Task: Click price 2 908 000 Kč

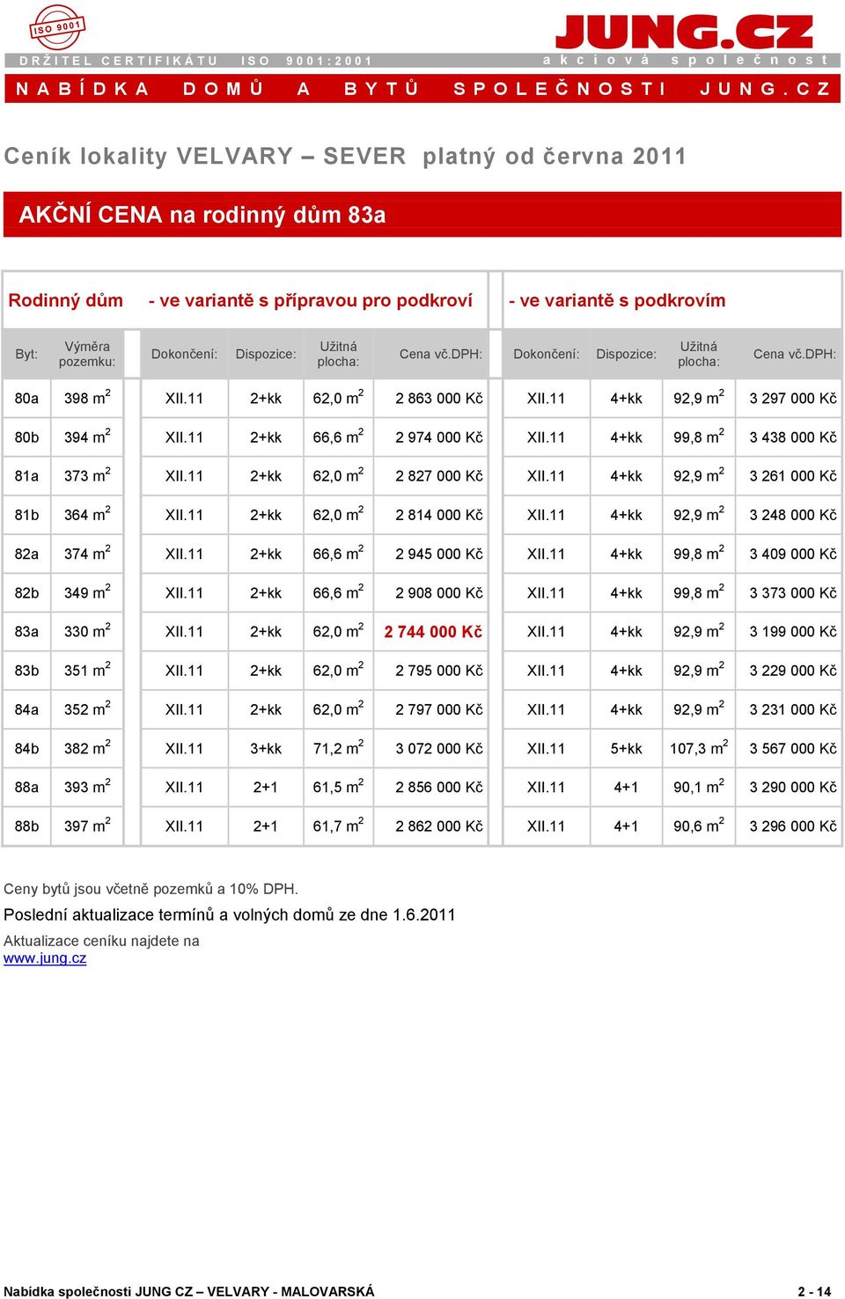Action: pyautogui.click(x=439, y=593)
